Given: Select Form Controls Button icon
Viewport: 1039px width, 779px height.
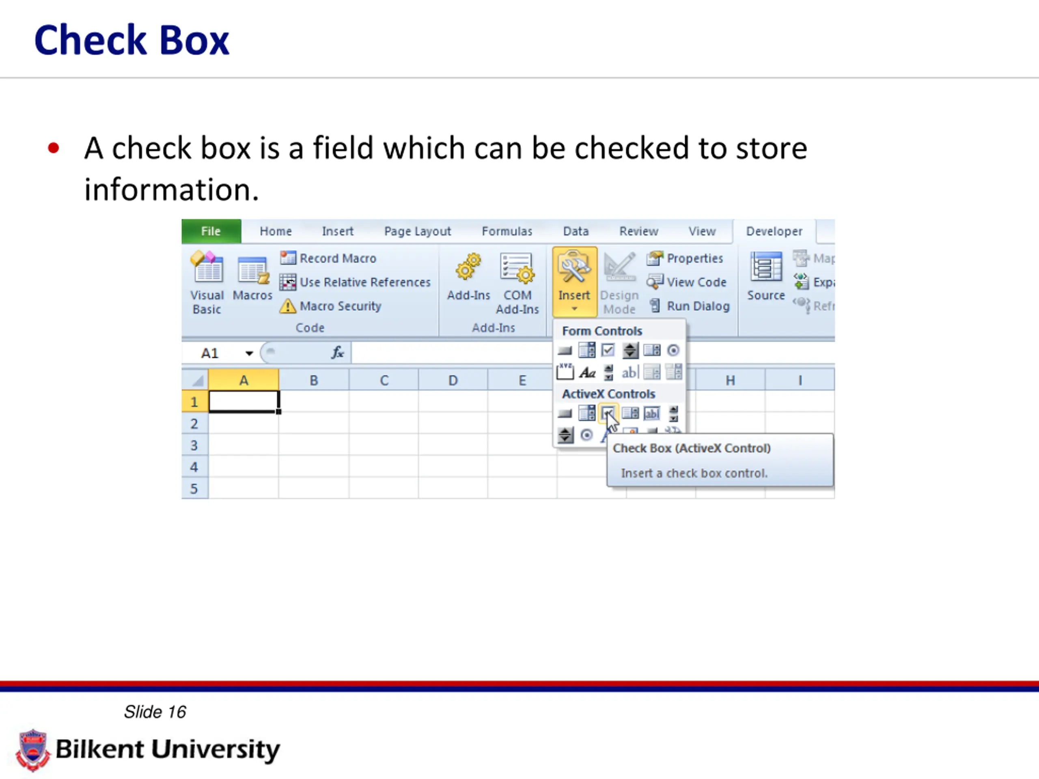Looking at the screenshot, I should click(x=565, y=350).
